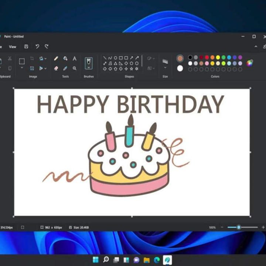The image size is (266, 266).
Task: Open the Edit colors wheel
Action: pos(249,63)
